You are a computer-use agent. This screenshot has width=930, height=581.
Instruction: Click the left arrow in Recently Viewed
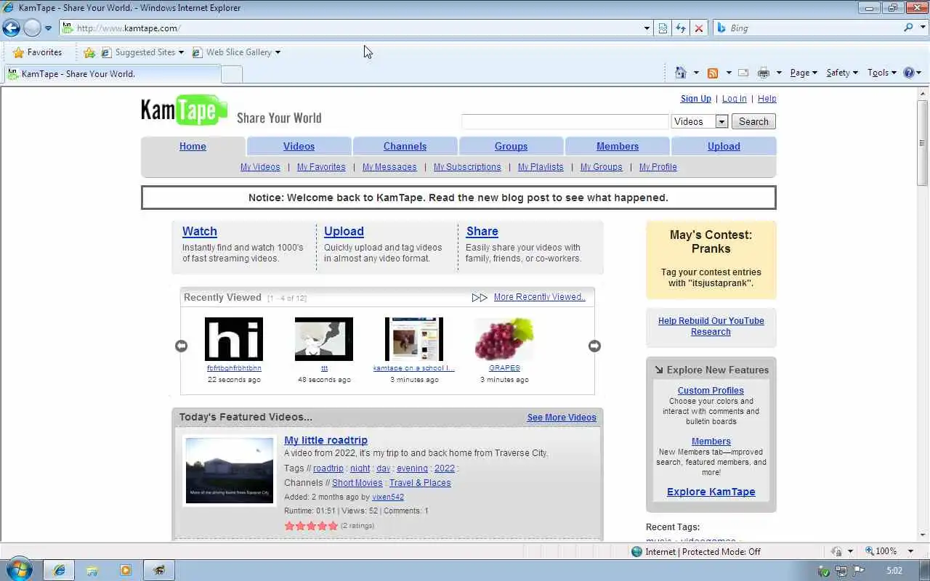[182, 346]
